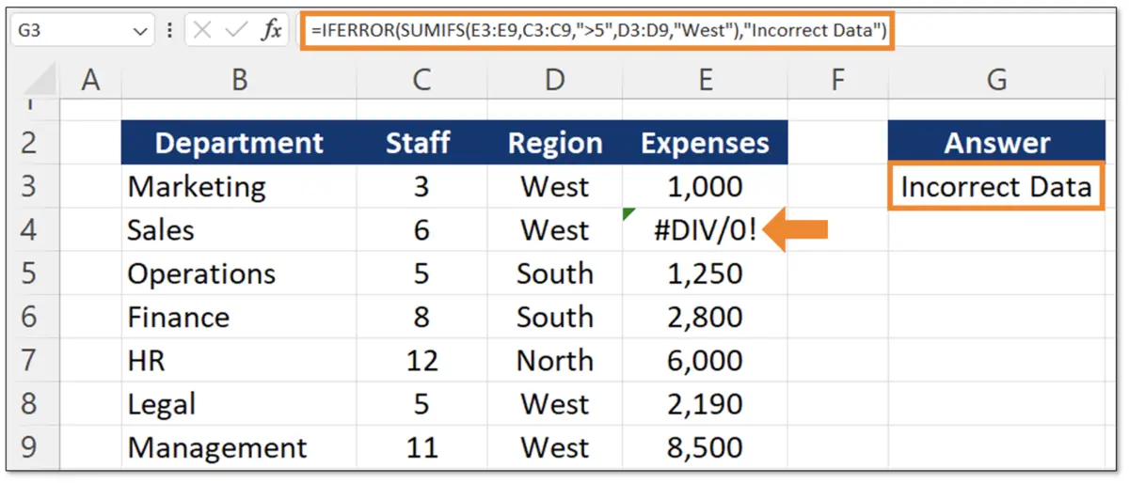
Task: Select the Operations cell
Action: click(239, 273)
